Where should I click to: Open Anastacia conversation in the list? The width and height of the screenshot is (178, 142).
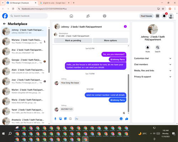(24, 121)
